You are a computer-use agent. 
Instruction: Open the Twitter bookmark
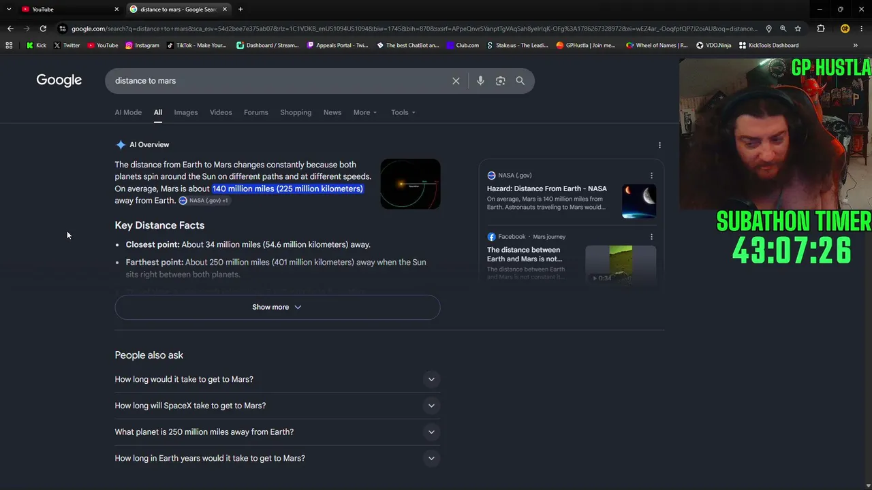pos(67,46)
